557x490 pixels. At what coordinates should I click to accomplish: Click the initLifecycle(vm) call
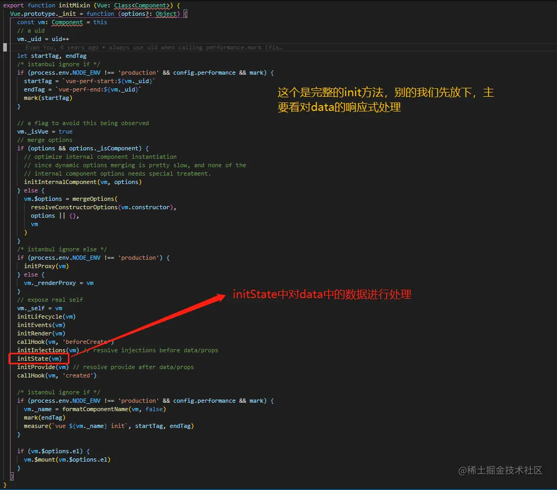click(46, 317)
